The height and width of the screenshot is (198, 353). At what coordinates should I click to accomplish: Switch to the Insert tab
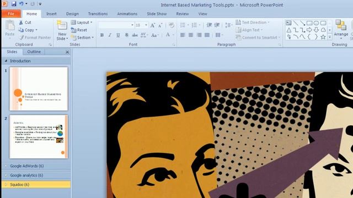point(51,14)
